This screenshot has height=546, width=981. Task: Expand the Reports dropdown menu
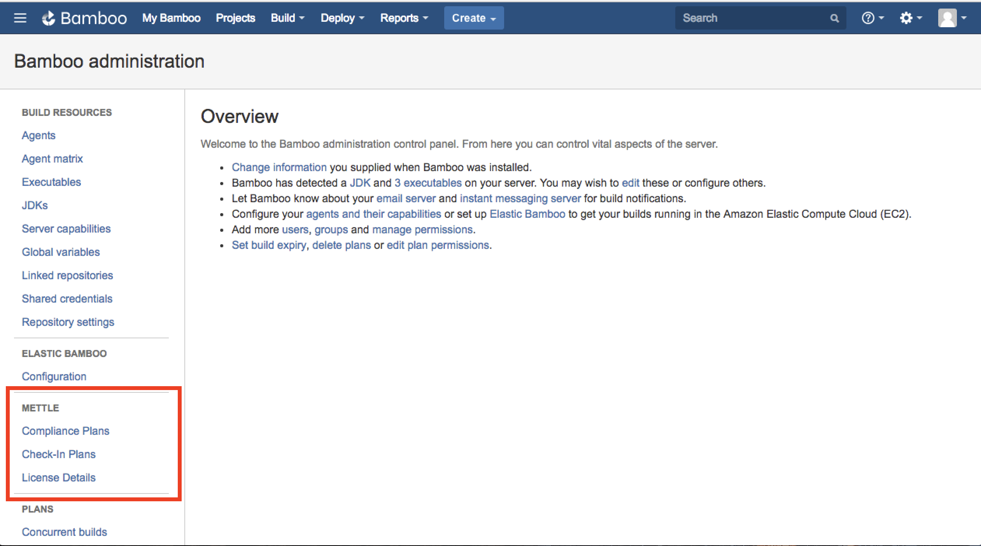tap(404, 18)
